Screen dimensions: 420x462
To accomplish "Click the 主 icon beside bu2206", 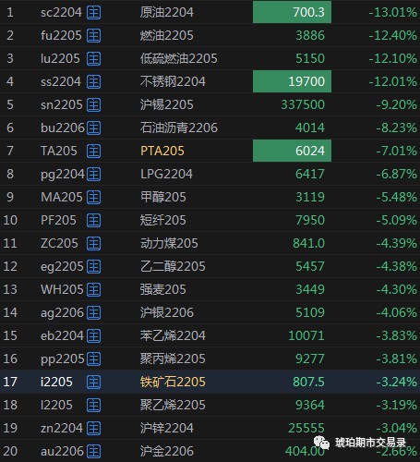I will (93, 128).
